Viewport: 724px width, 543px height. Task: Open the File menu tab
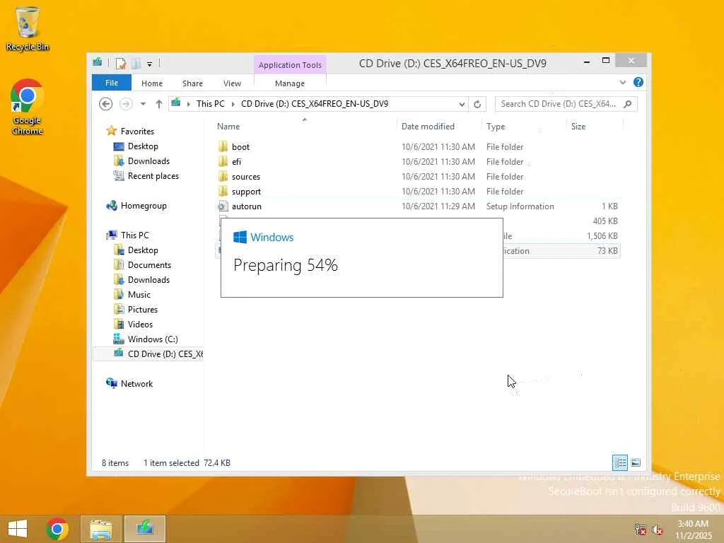coord(111,83)
